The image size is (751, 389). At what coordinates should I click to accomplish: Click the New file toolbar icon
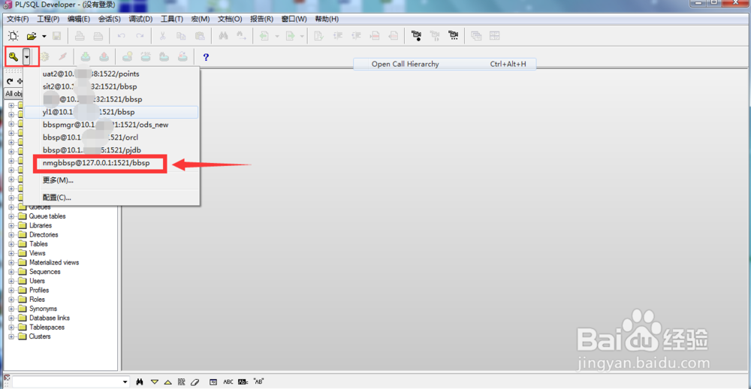pyautogui.click(x=14, y=35)
